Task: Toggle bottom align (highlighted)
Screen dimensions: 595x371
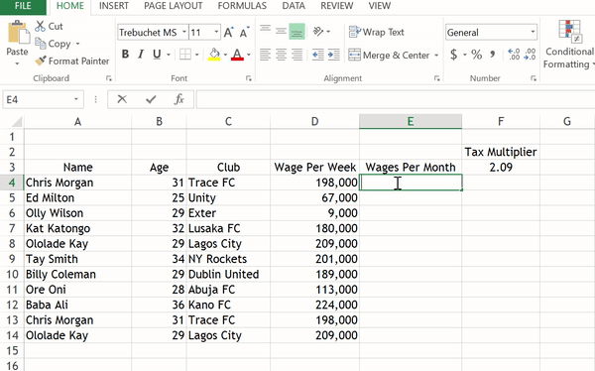Action: tap(297, 31)
